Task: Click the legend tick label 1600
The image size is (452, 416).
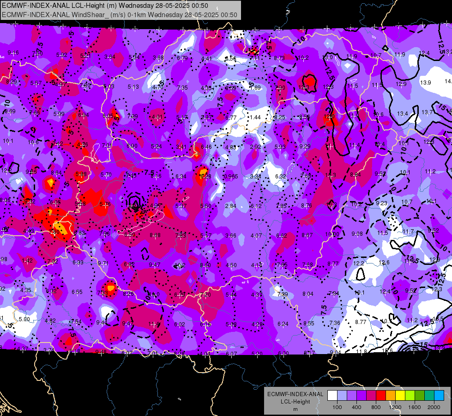Action: click(x=415, y=407)
